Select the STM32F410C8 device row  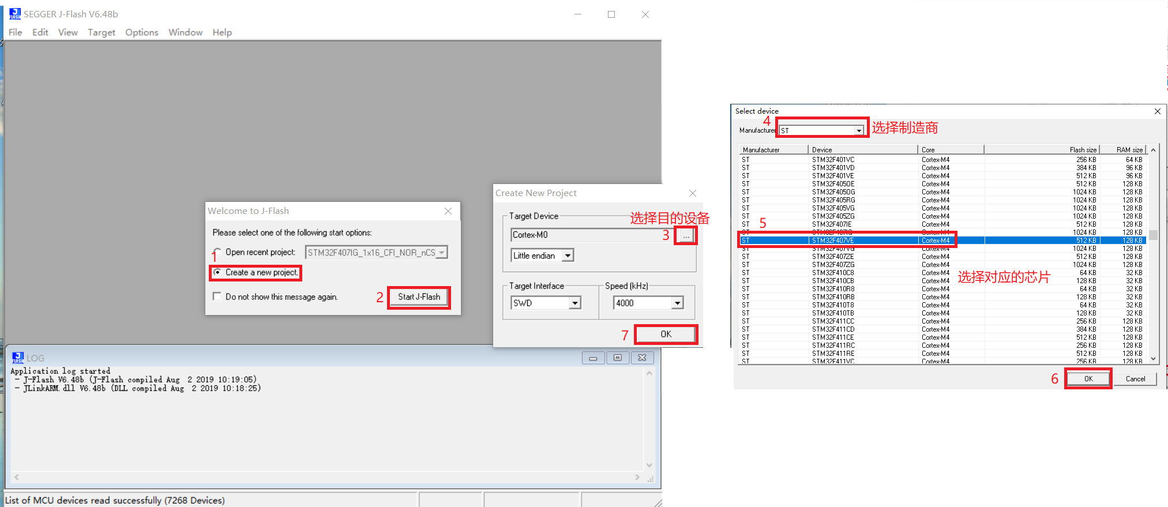pyautogui.click(x=942, y=273)
